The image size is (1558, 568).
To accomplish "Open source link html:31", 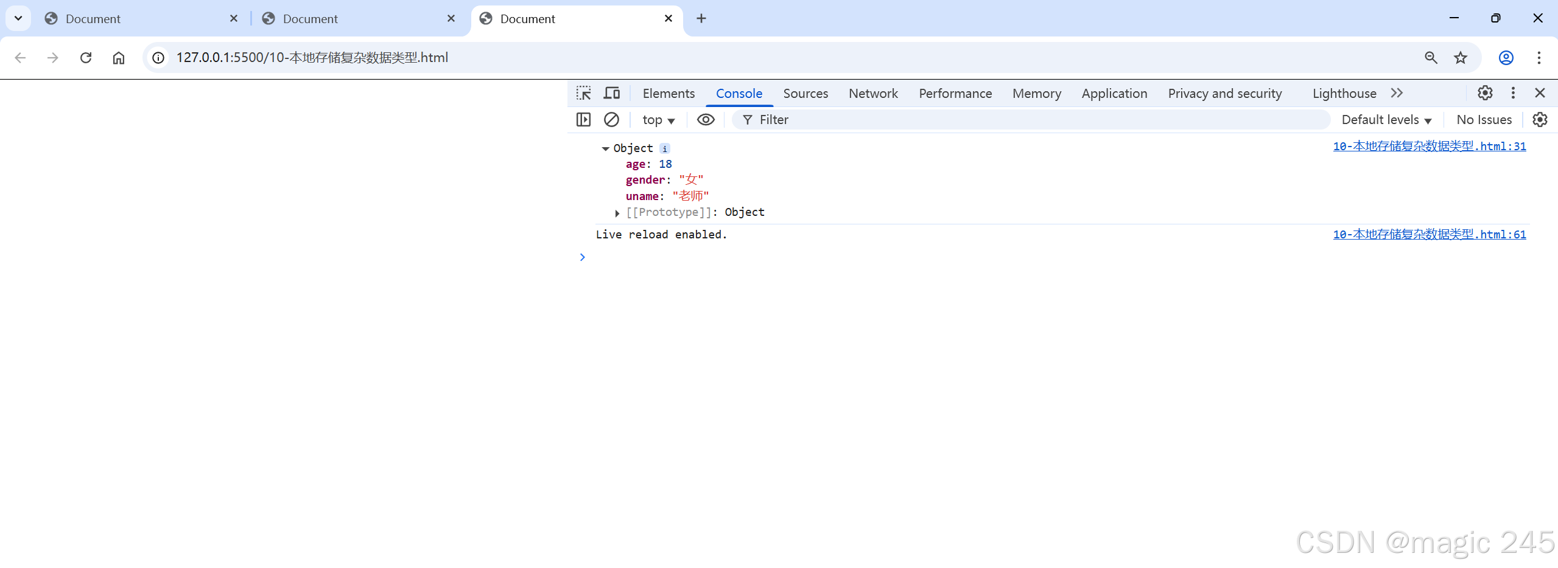I will (1429, 147).
